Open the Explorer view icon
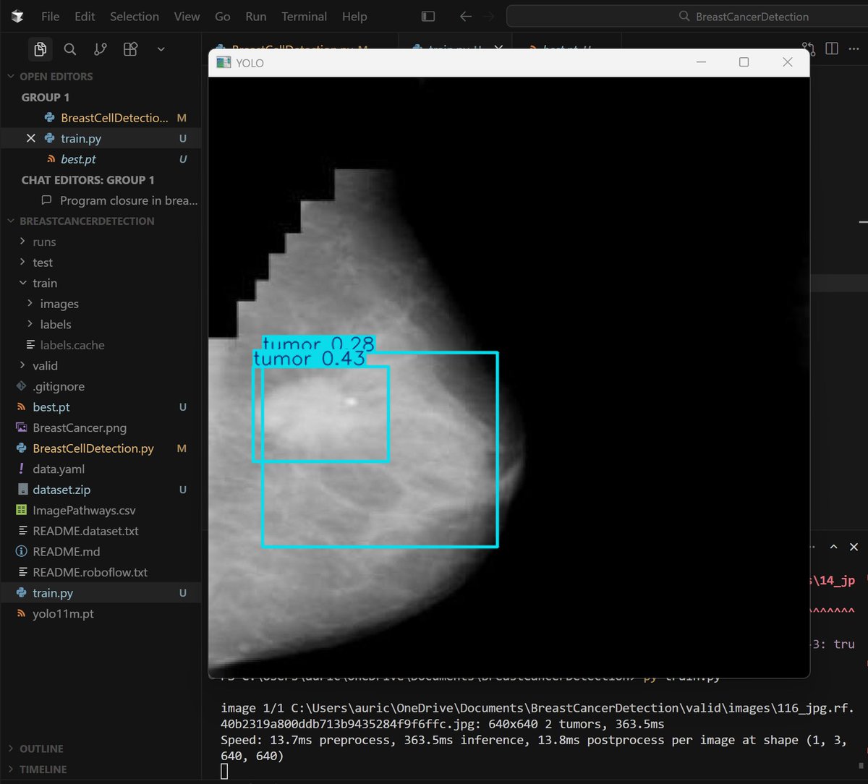Screen dimensions: 868x784 coord(40,49)
